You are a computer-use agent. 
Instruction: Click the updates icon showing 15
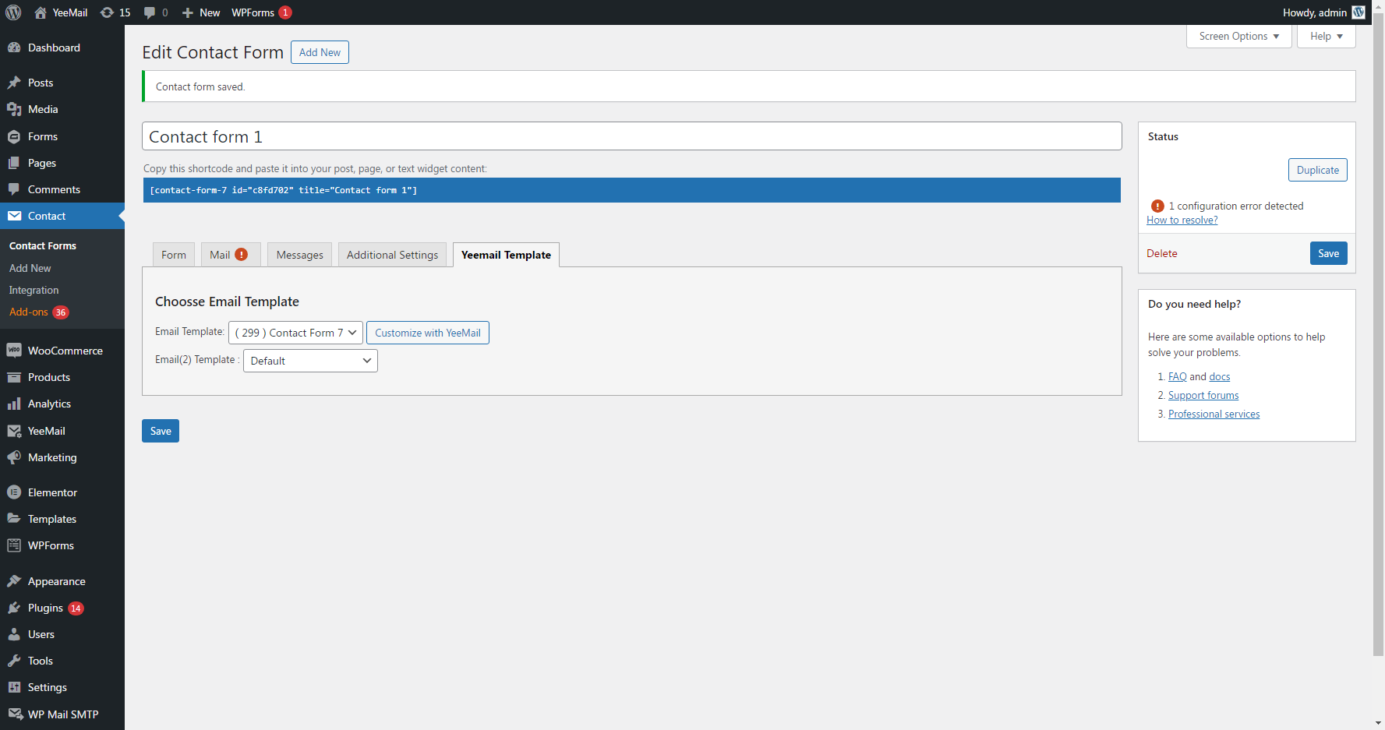(108, 12)
